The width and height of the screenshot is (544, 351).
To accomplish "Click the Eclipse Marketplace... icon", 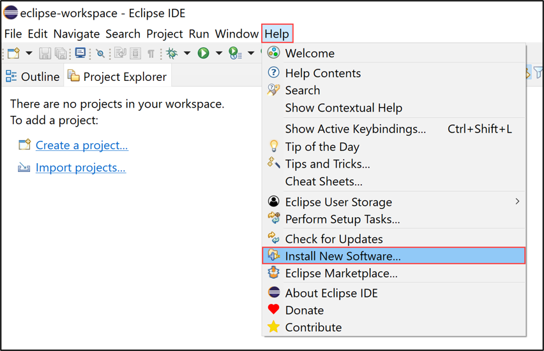I will pos(273,272).
